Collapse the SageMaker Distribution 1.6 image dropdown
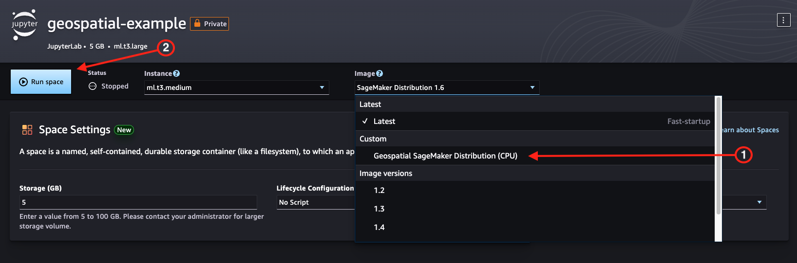 [x=446, y=88]
